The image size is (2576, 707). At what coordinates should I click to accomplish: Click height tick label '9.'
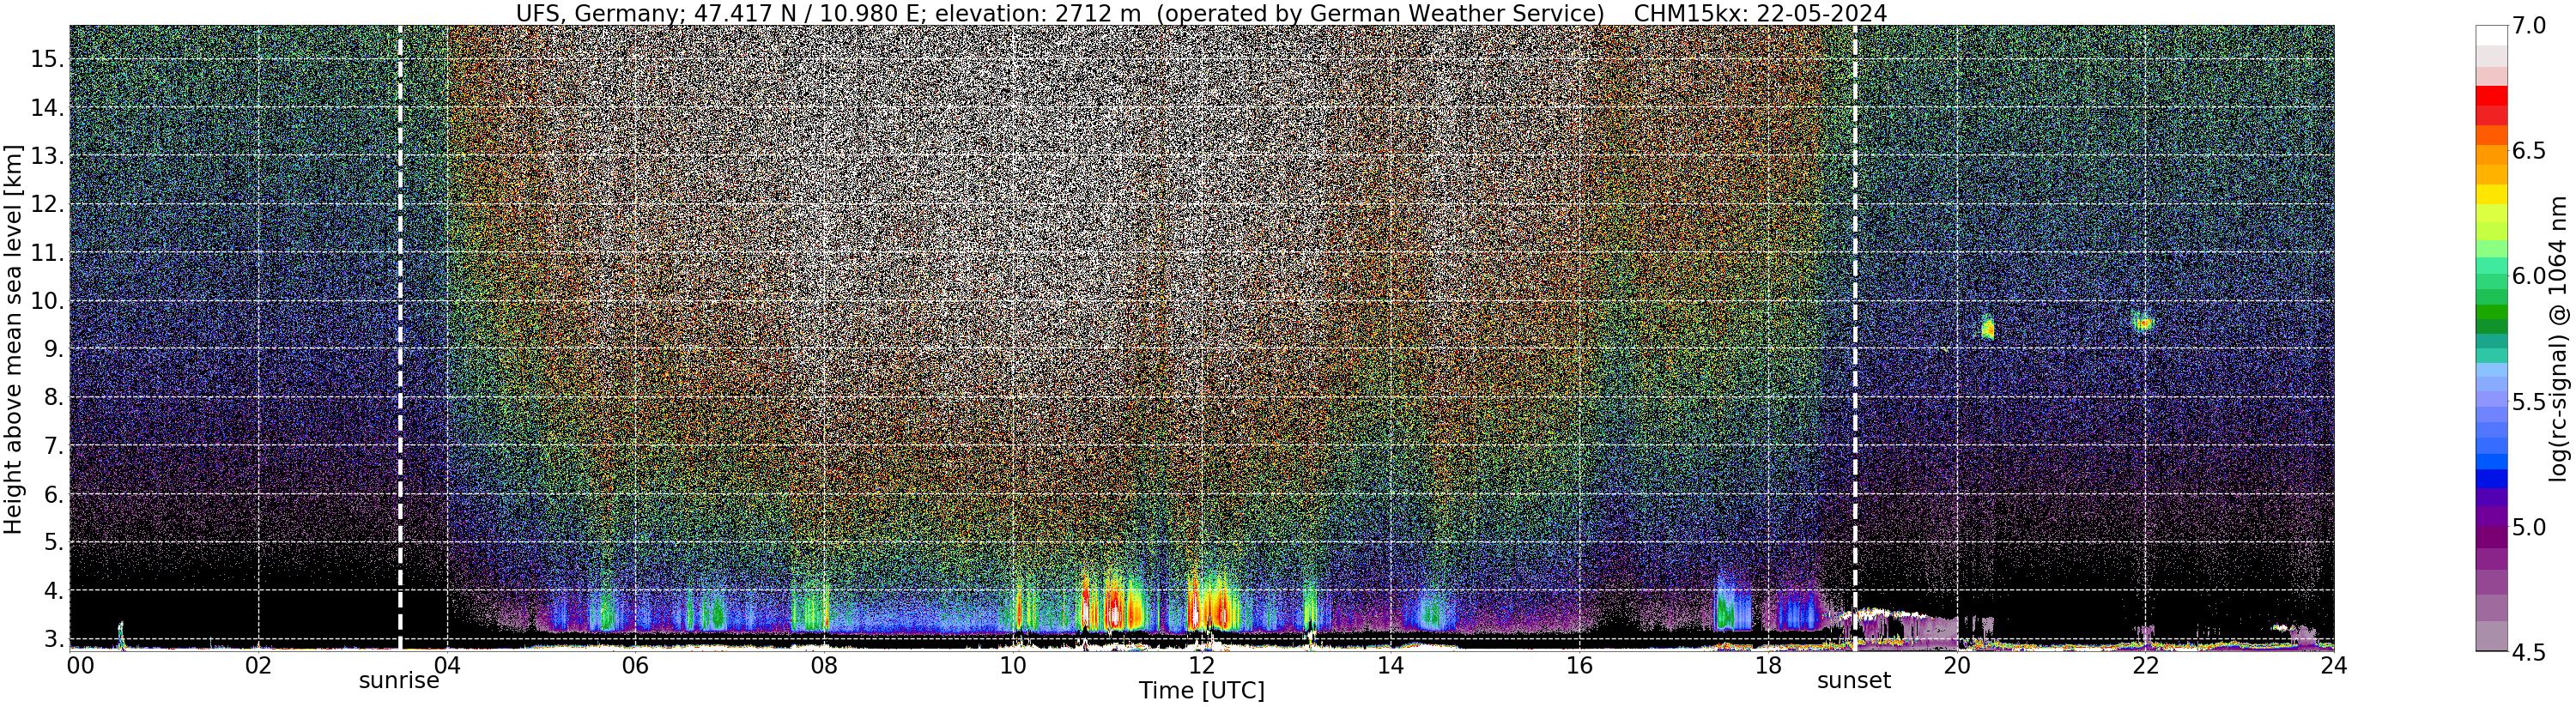pyautogui.click(x=52, y=349)
